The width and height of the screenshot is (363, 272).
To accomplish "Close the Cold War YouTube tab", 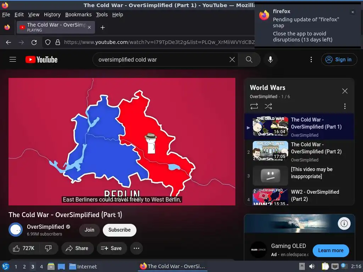I will [x=89, y=27].
